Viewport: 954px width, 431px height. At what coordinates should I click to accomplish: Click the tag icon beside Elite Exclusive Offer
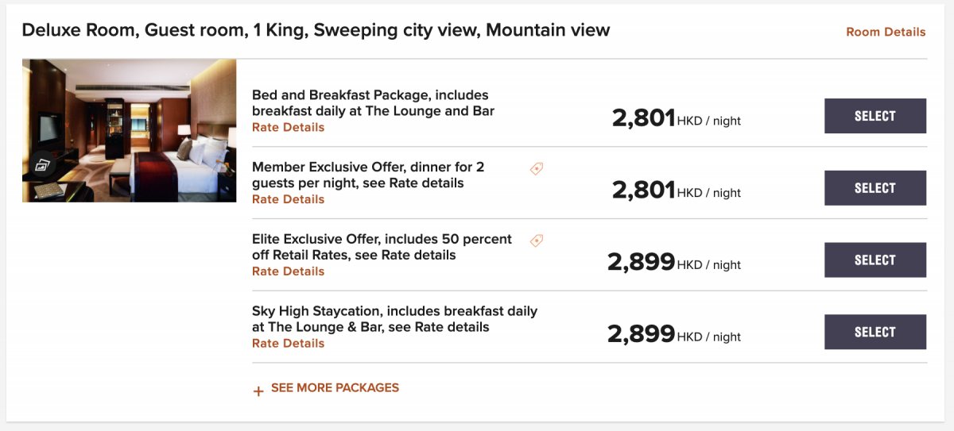coord(537,241)
